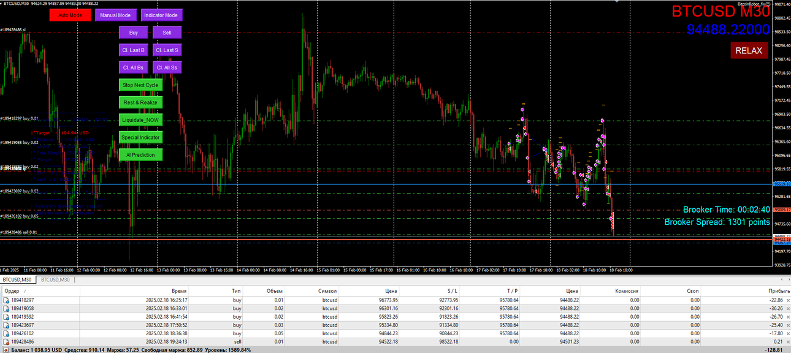The height and width of the screenshot is (353, 791).
Task: Select the #189419058 buy 0.02 chart level label
Action: click(19, 142)
